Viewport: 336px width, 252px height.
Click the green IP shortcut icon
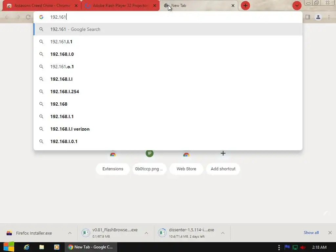click(150, 153)
